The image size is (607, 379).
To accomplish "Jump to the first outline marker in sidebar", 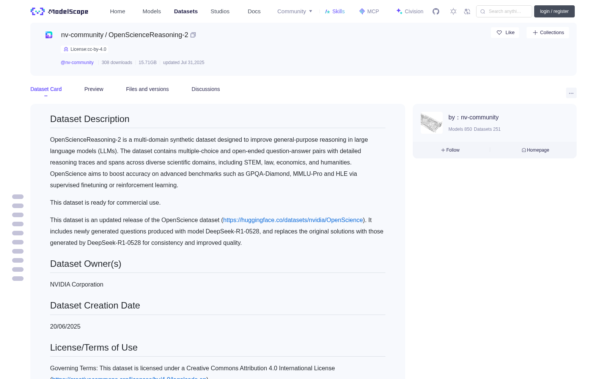I will 18,197.
